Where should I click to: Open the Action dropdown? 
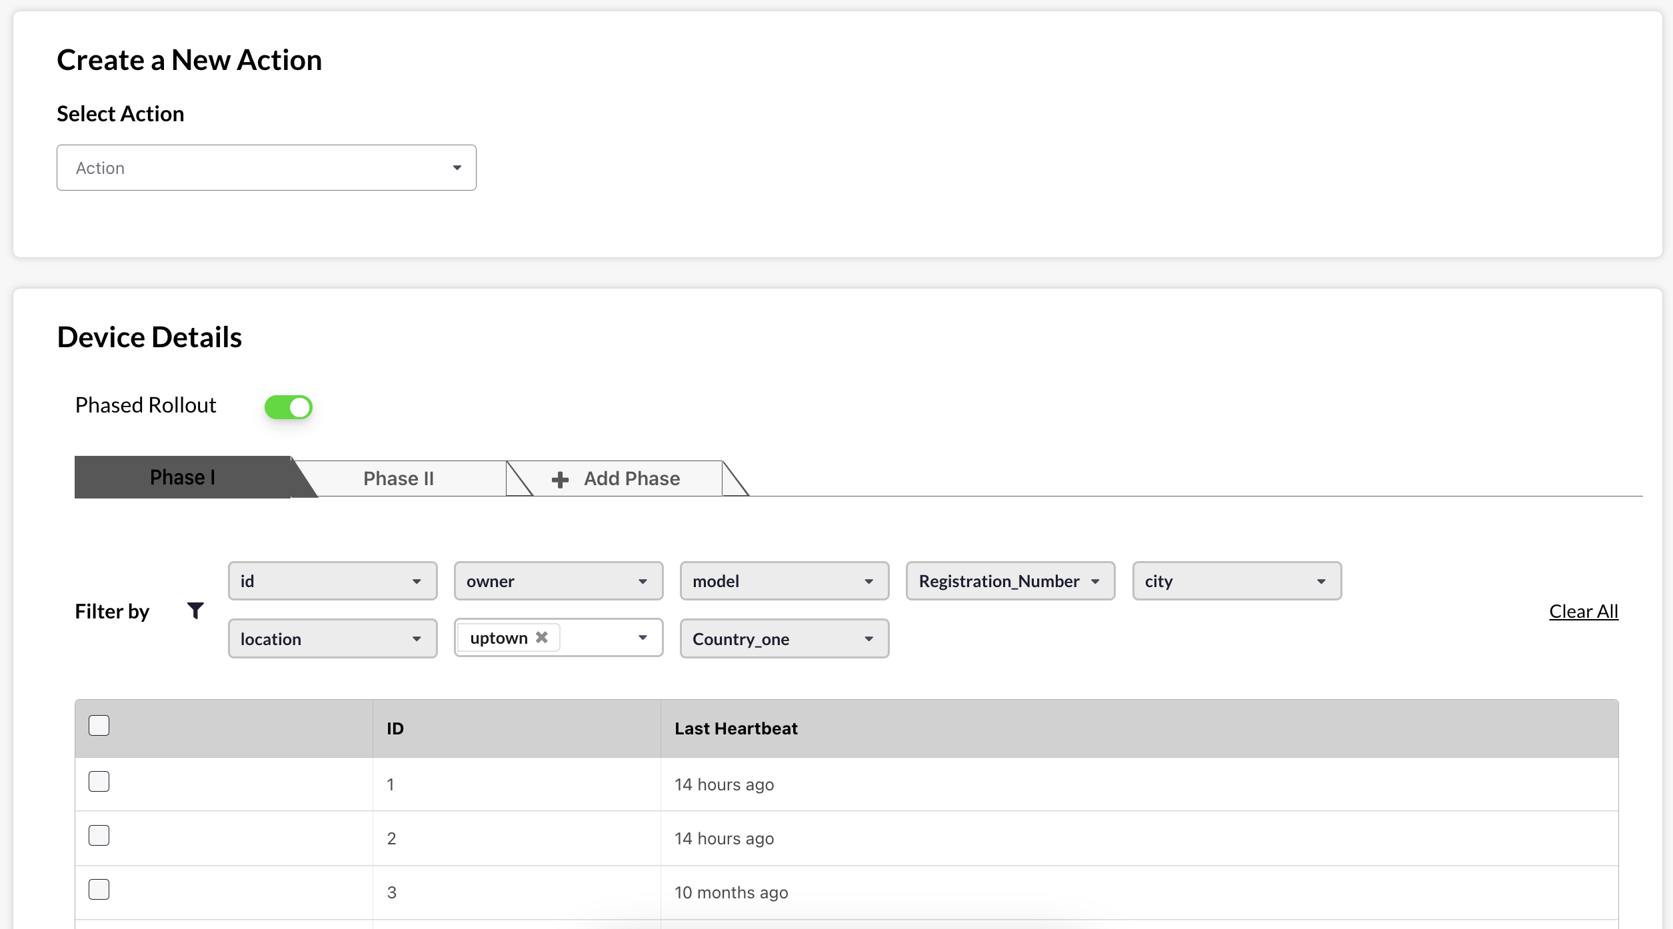[266, 168]
